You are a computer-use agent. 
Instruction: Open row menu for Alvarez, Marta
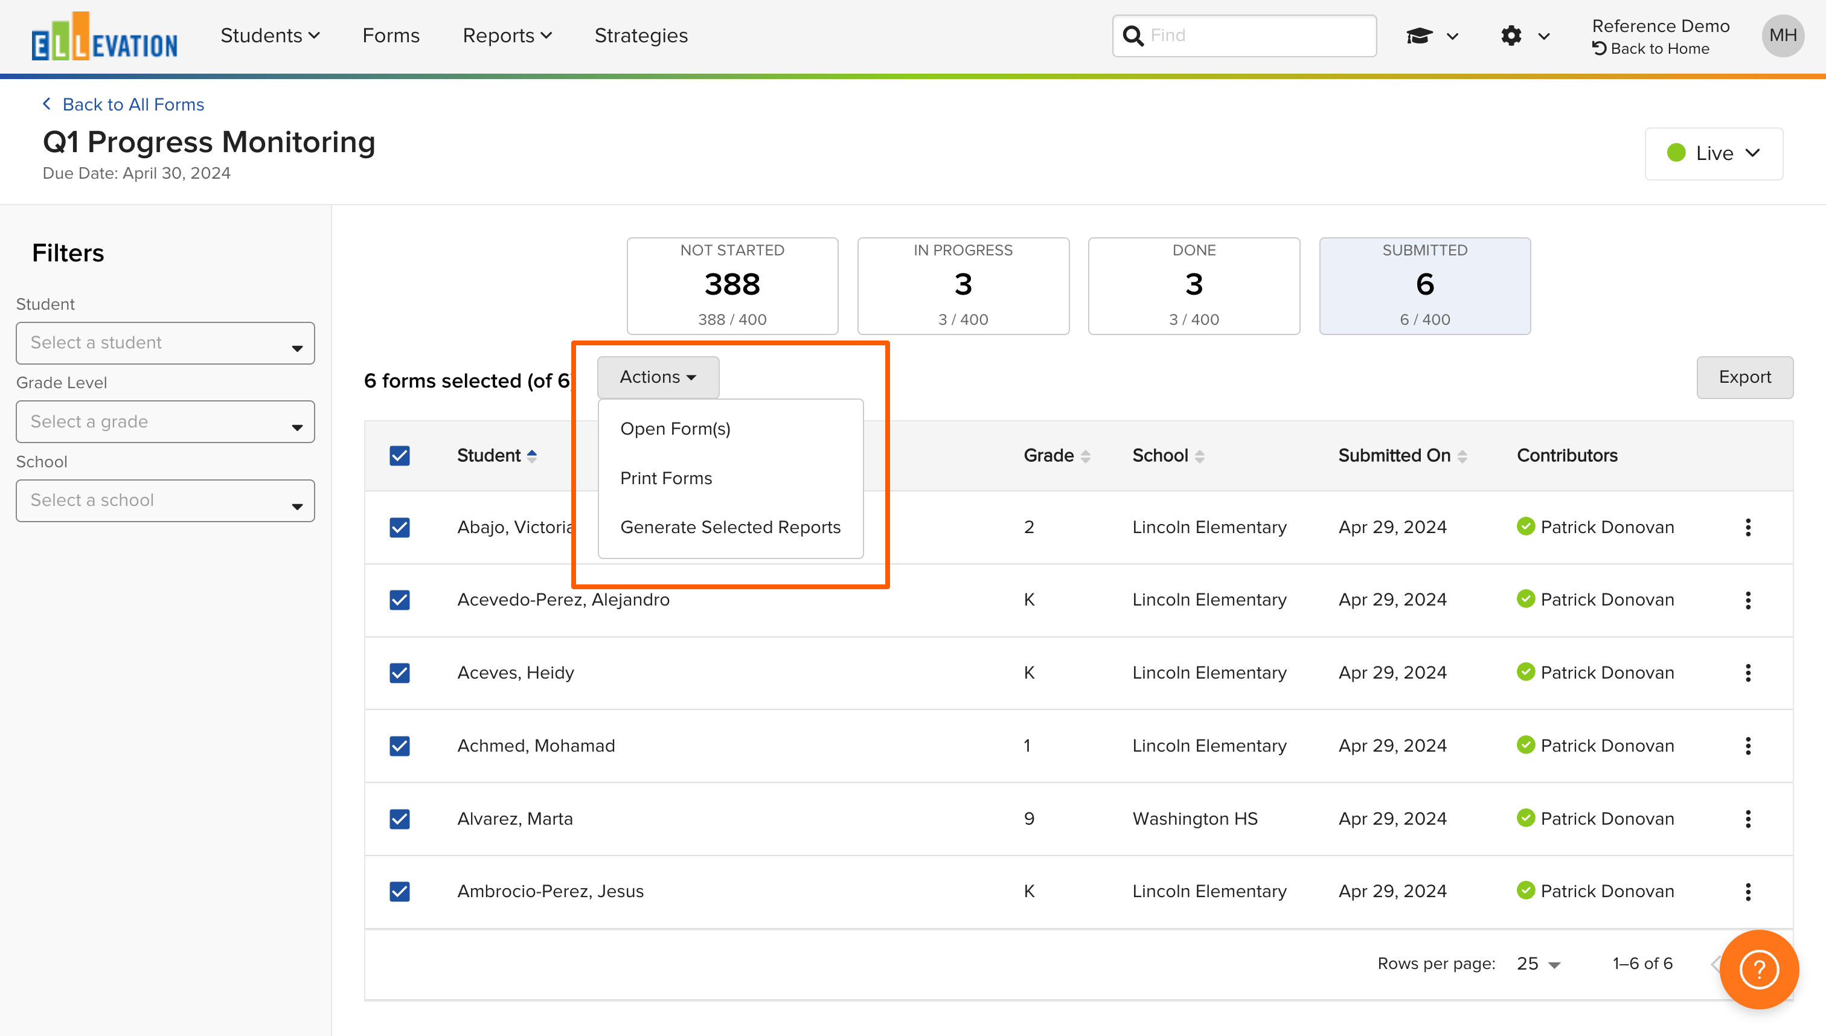1748,818
